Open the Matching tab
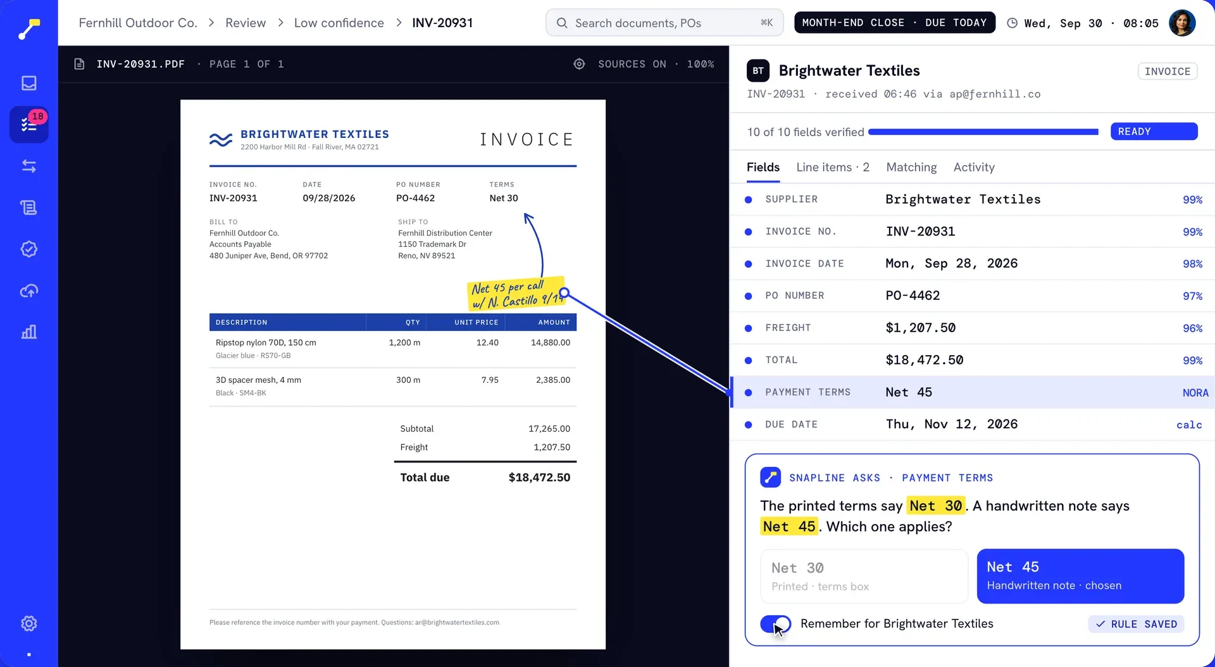 pyautogui.click(x=911, y=167)
